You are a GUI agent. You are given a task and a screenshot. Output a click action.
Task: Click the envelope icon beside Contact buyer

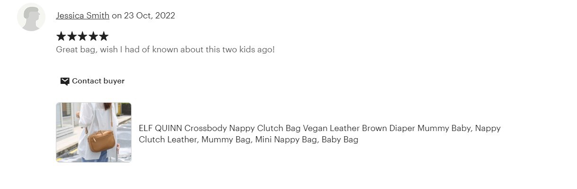pos(65,81)
